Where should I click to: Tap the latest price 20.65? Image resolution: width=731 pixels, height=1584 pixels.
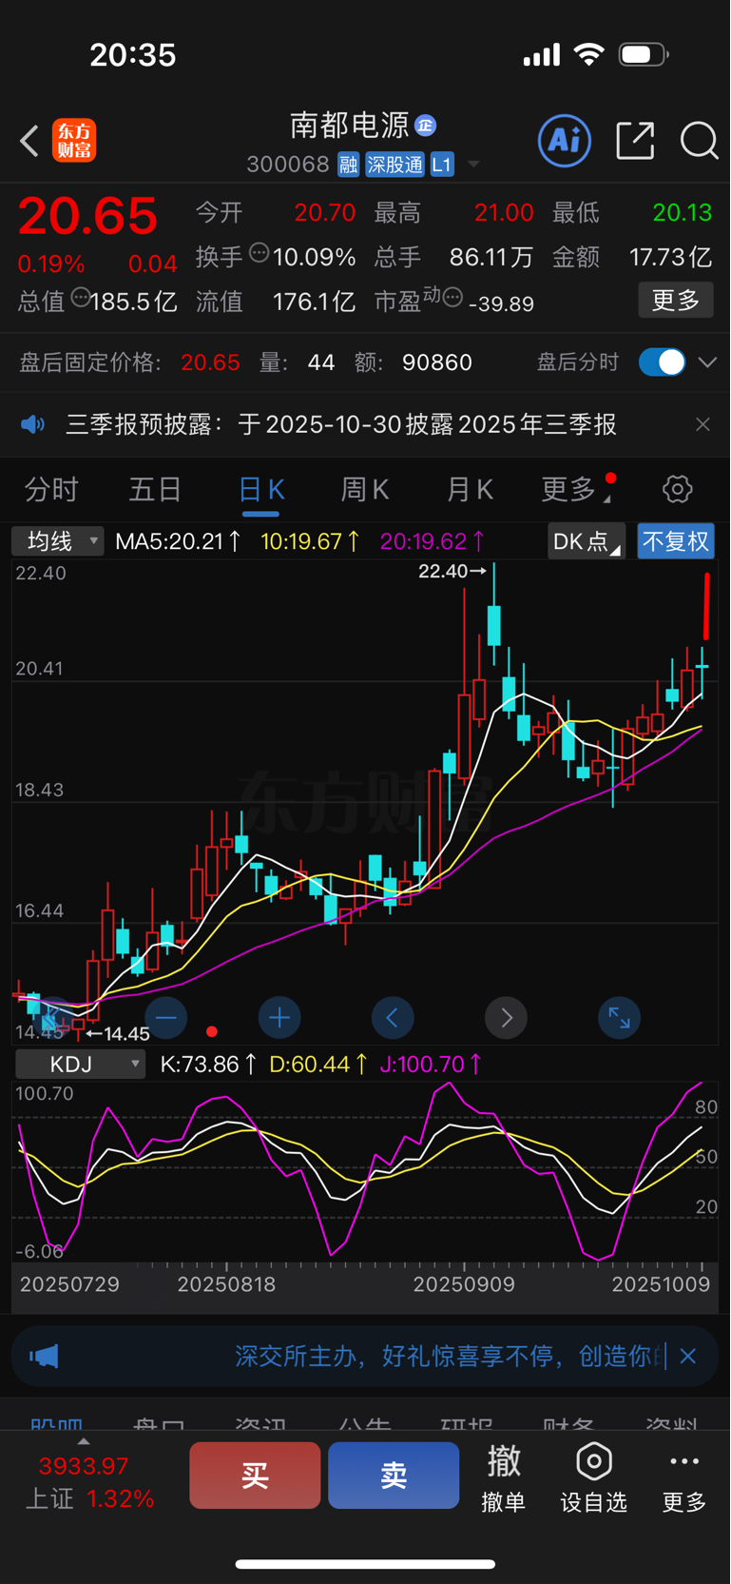pos(87,216)
